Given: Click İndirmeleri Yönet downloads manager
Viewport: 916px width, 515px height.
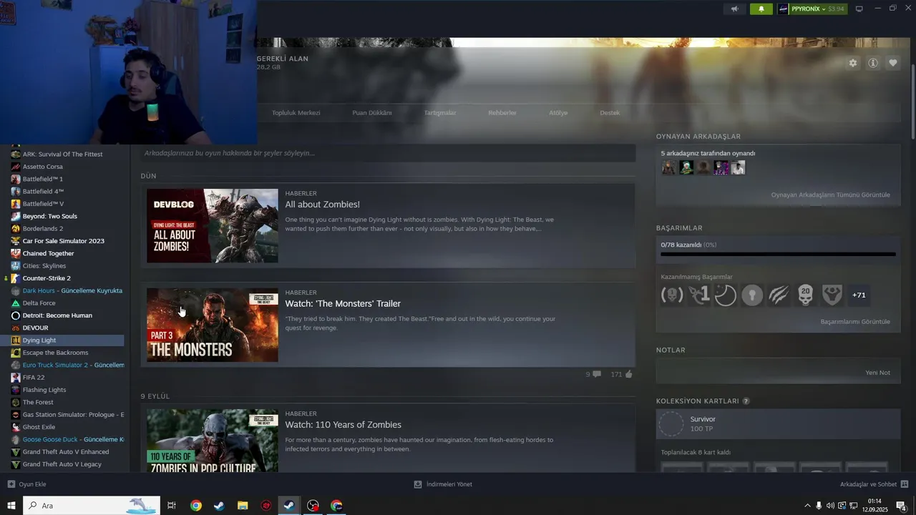Looking at the screenshot, I should pyautogui.click(x=443, y=484).
